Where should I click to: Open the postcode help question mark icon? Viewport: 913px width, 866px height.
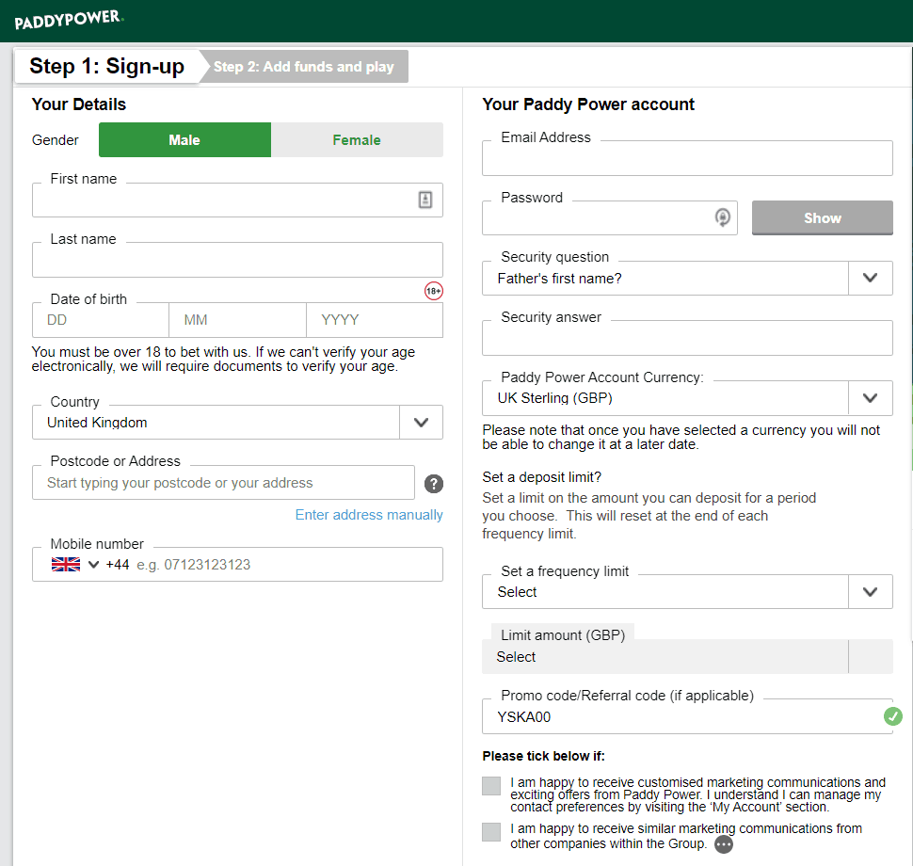[433, 484]
